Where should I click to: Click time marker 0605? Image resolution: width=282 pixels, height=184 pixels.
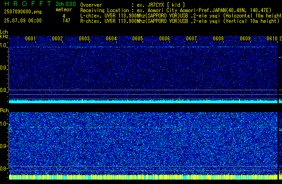click(x=138, y=39)
